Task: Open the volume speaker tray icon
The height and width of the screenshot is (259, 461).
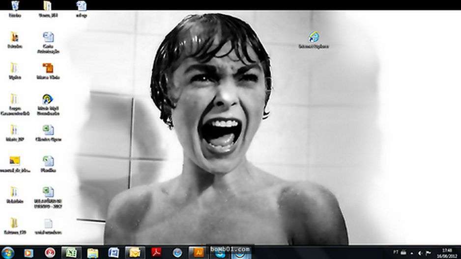Action: (420, 253)
